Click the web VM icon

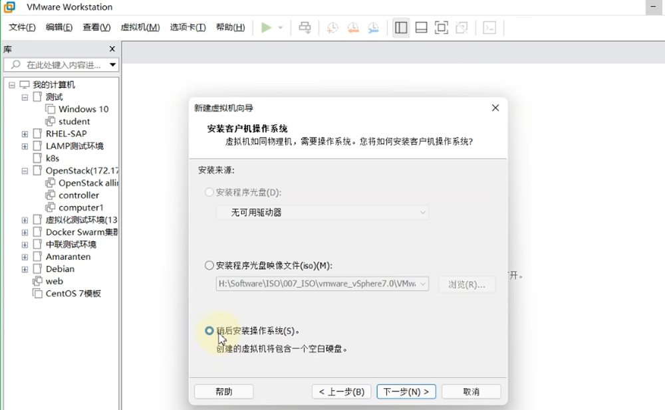click(x=37, y=281)
